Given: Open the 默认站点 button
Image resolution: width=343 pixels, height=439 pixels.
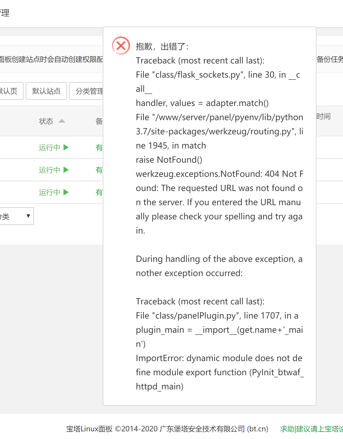Looking at the screenshot, I should 46,91.
